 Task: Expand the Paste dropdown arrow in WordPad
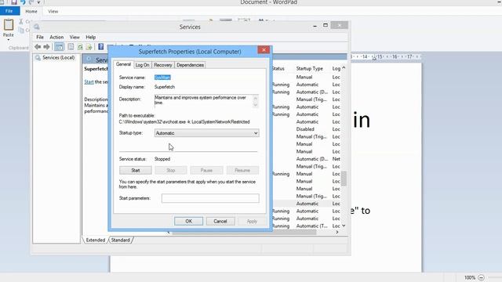coord(9,39)
